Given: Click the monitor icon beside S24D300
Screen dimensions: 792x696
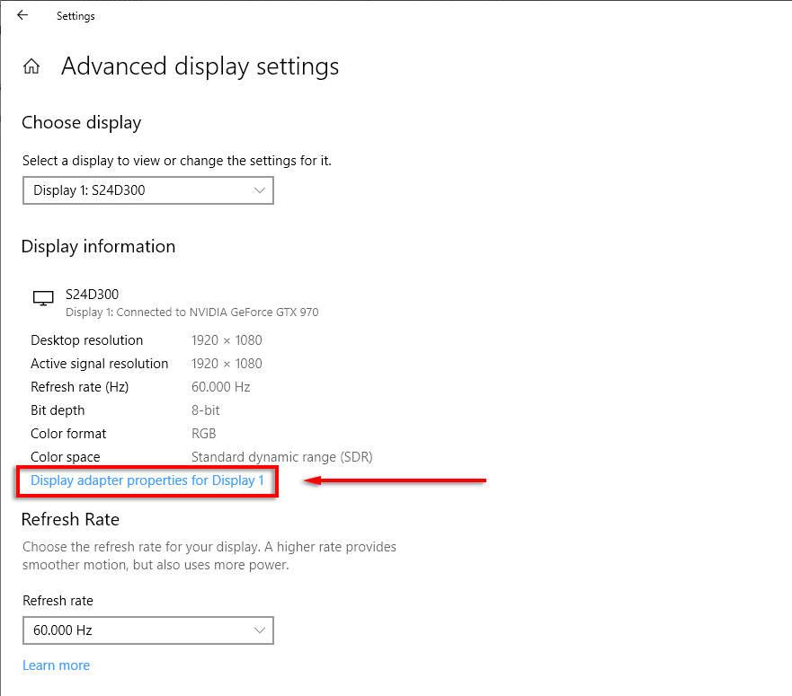Looking at the screenshot, I should 42,298.
